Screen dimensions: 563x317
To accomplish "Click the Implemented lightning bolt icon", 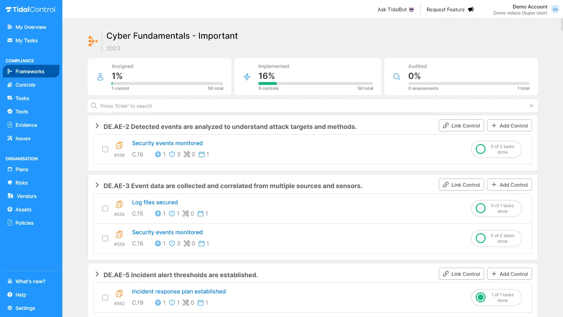I will [247, 77].
